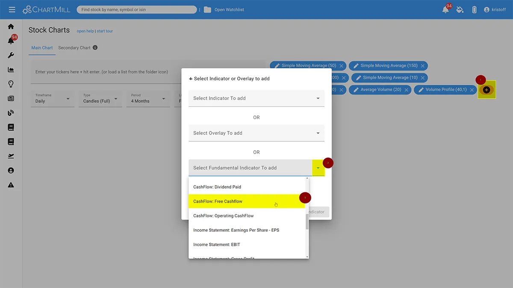513x288 pixels.
Task: Edit Simple Moving Average (50) pencil
Action: [x=277, y=66]
